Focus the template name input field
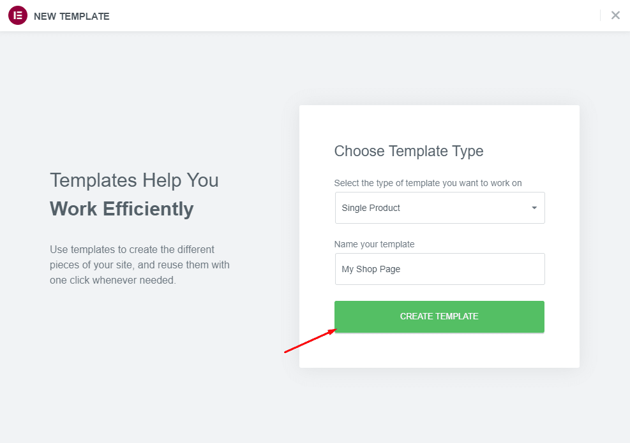The width and height of the screenshot is (630, 443). (x=440, y=269)
